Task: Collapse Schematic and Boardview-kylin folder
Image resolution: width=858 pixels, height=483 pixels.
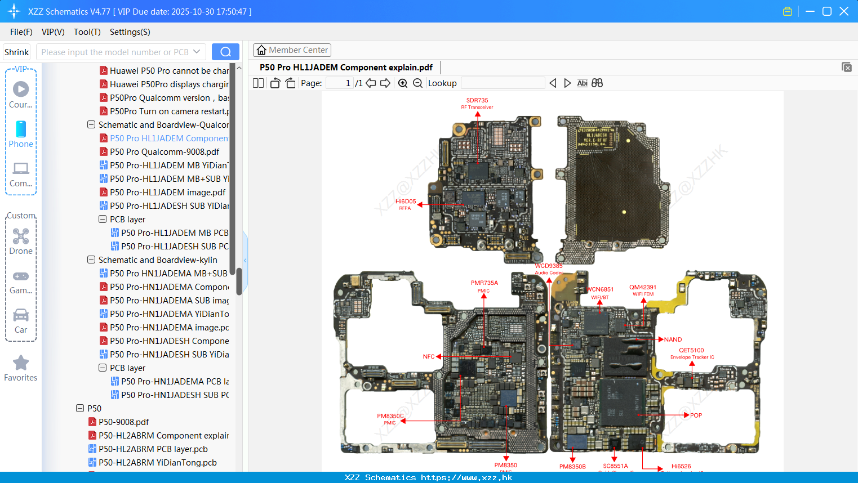Action: pos(91,260)
